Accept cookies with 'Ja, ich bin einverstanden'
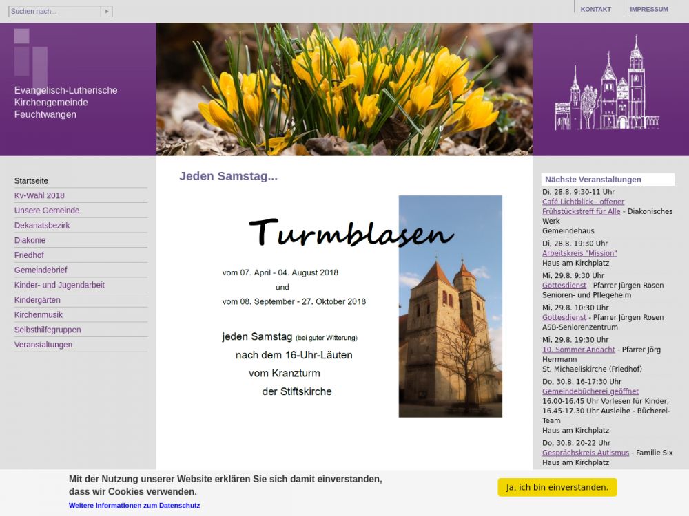Screen dimensions: 689x516 pos(557,487)
